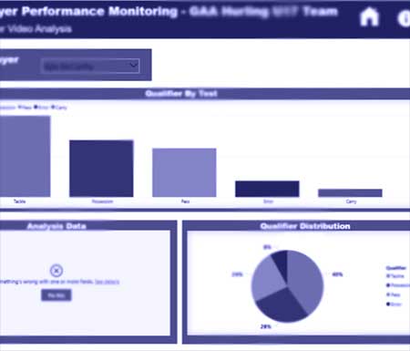The image size is (410, 351).
Task: Select the Tackle bar in chart
Action: [25, 156]
